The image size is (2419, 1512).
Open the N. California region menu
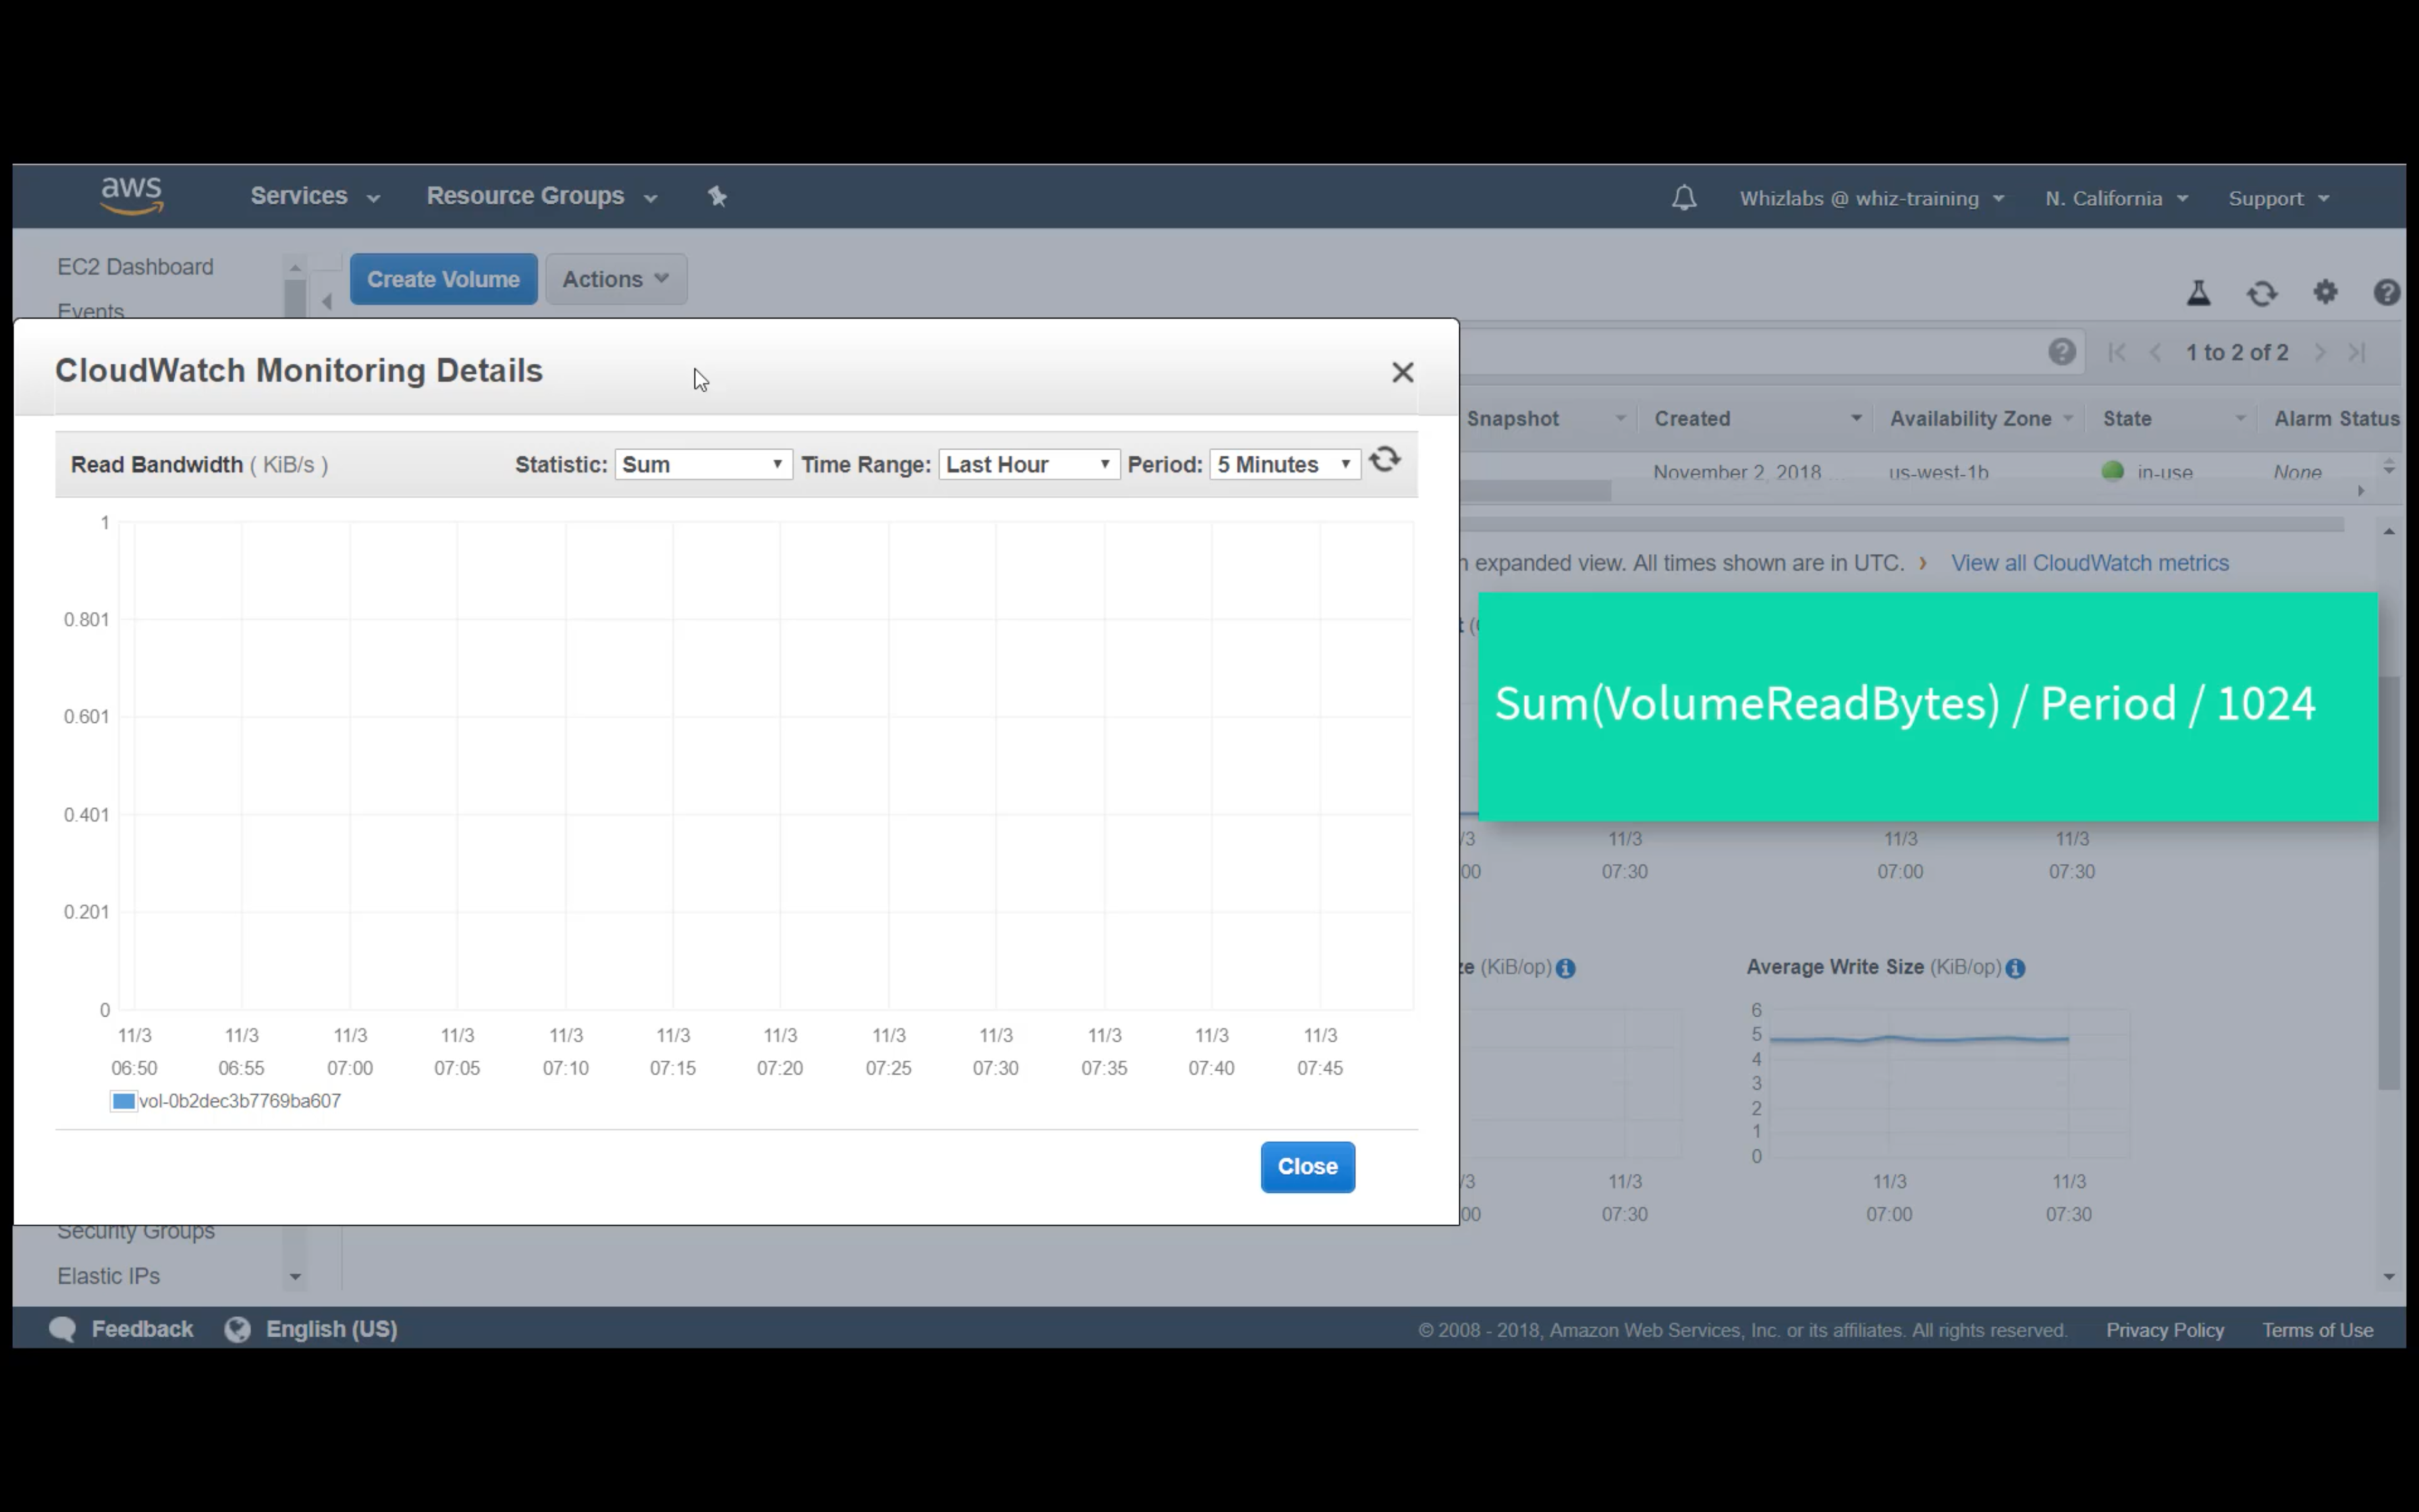coord(2115,199)
